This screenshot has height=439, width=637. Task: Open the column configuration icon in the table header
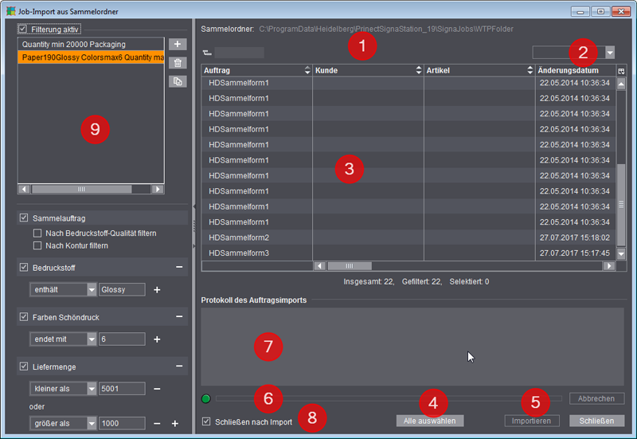[x=621, y=71]
